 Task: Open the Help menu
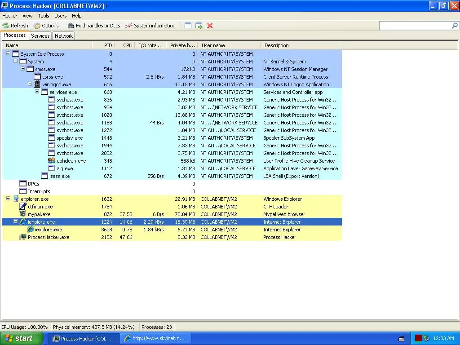point(76,16)
